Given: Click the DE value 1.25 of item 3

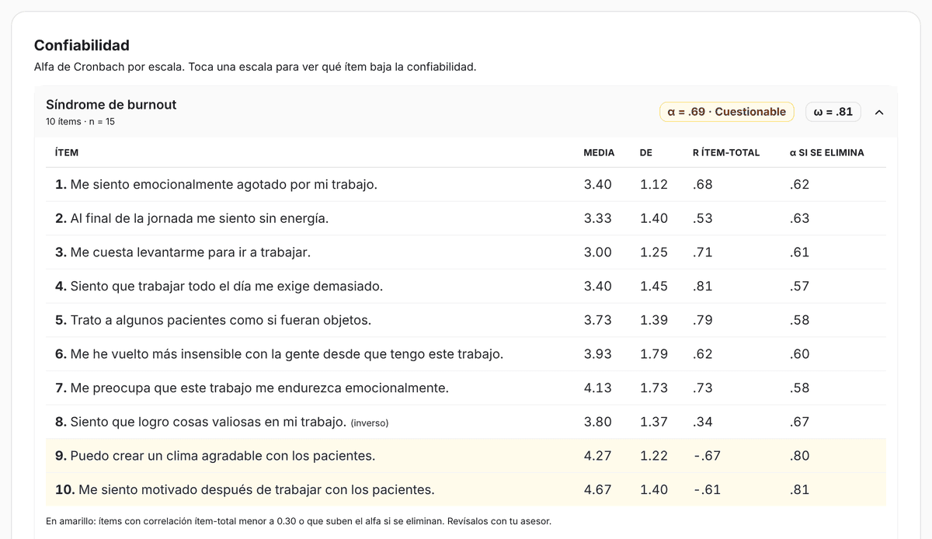Looking at the screenshot, I should pos(654,252).
